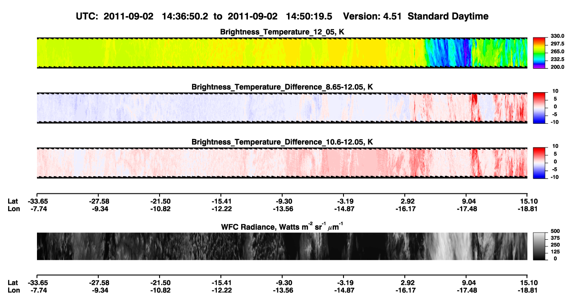Click the 330.0 color bar label
The height and width of the screenshot is (300, 586).
tap(558, 36)
